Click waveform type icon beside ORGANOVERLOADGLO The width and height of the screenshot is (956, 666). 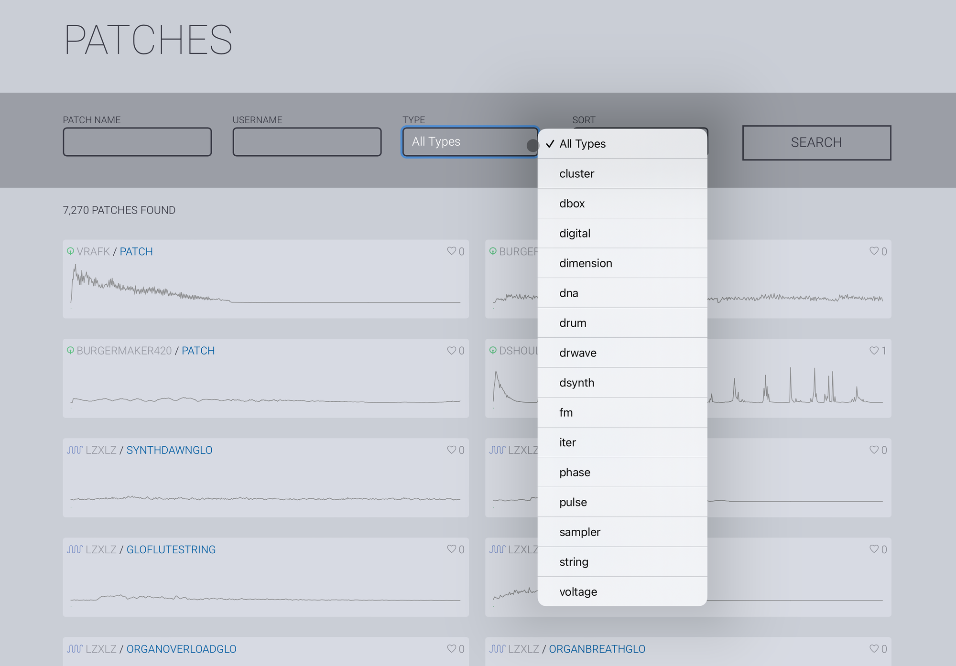coord(75,649)
